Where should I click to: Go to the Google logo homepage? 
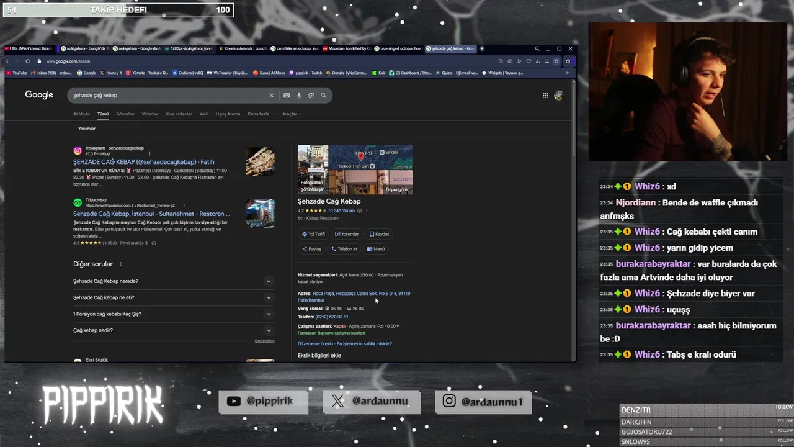pyautogui.click(x=39, y=95)
